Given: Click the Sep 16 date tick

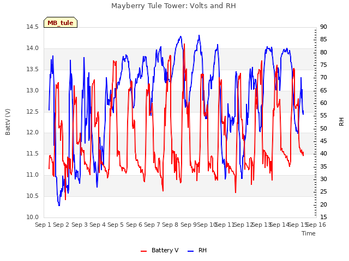Looking at the screenshot, I should (316, 225).
